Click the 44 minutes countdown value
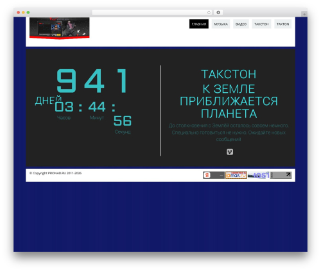The width and height of the screenshot is (321, 271). click(97, 106)
